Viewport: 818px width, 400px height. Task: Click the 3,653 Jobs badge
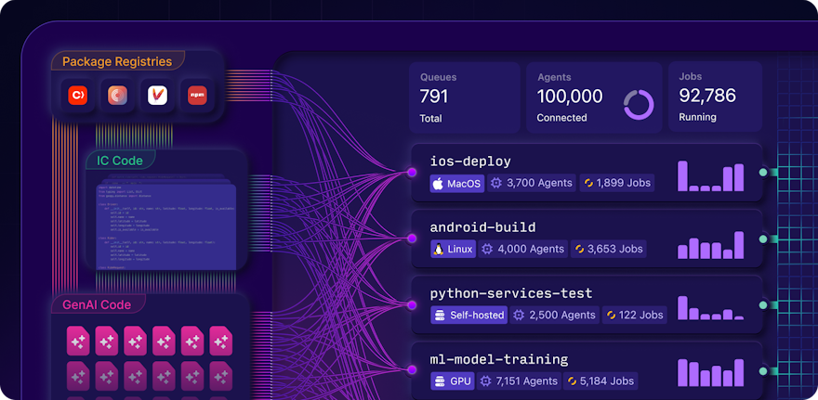pos(608,249)
